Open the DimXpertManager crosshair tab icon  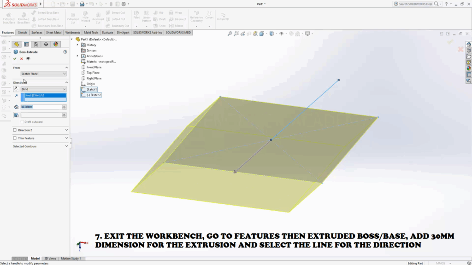[x=46, y=44]
